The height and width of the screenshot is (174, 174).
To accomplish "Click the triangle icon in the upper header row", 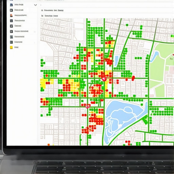I will pyautogui.click(x=42, y=10).
